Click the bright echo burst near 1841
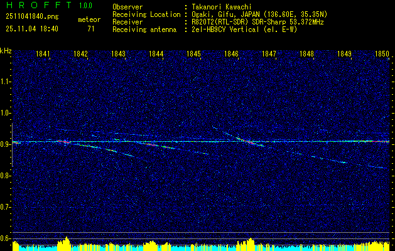The image size is (395, 251). point(63,142)
